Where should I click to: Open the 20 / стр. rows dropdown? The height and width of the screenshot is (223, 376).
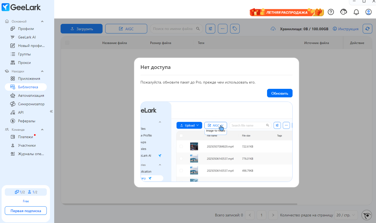pyautogui.click(x=346, y=215)
